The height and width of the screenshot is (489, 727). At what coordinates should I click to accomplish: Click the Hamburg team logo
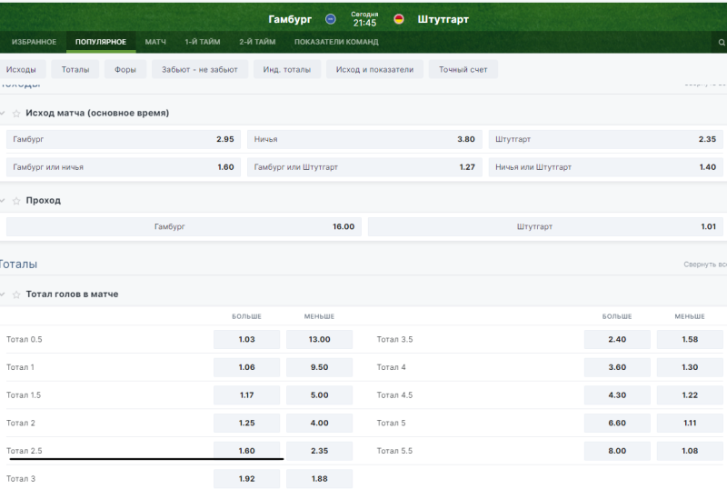point(330,18)
